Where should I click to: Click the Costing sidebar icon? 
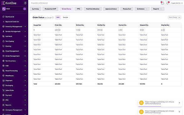(3, 46)
